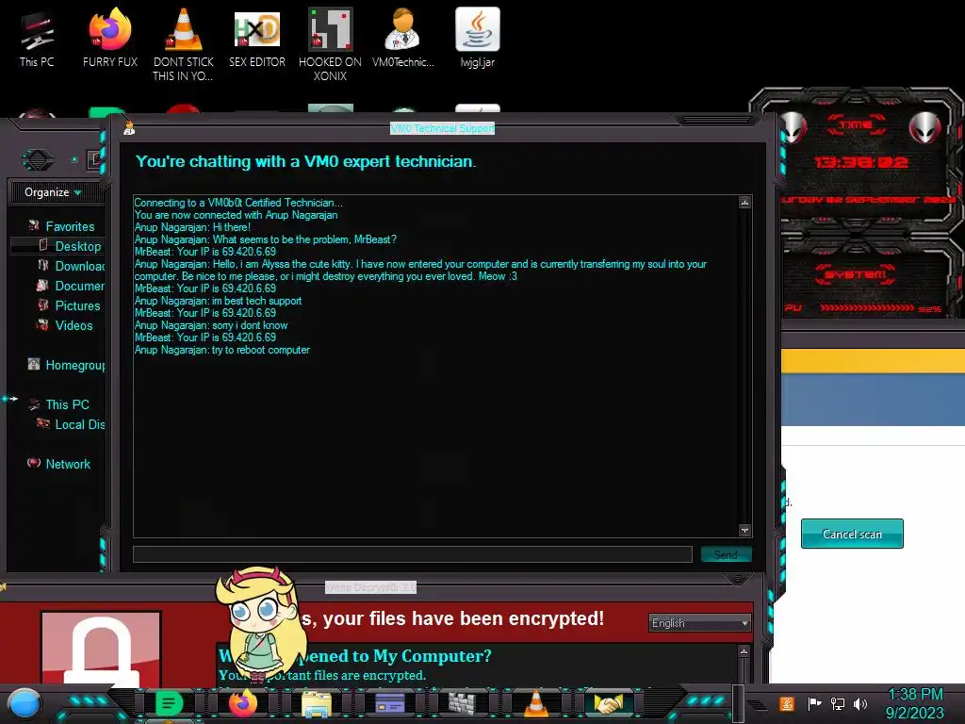Click "Anup Nagarajan: sorry i dont know" message

211,325
